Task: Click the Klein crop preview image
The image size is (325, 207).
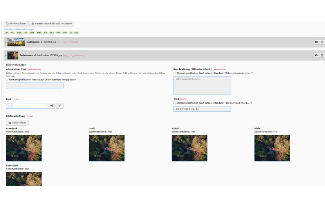Action: [x=272, y=148]
